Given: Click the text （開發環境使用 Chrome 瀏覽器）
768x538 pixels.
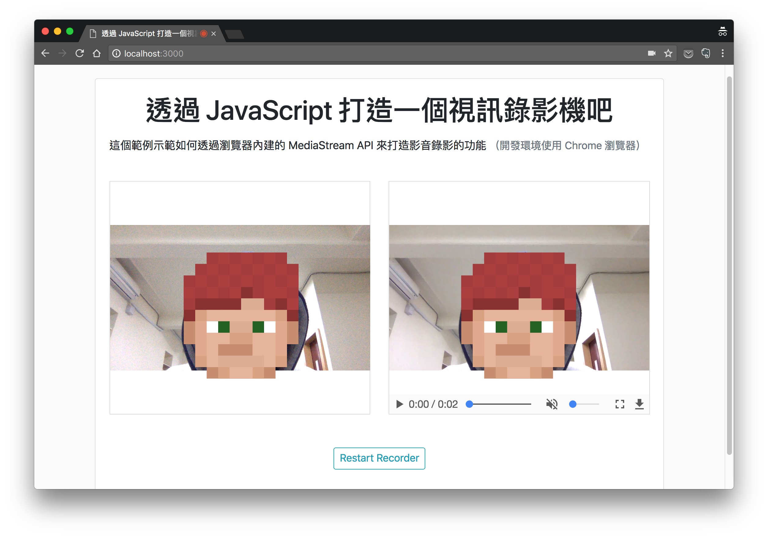Looking at the screenshot, I should pyautogui.click(x=567, y=146).
